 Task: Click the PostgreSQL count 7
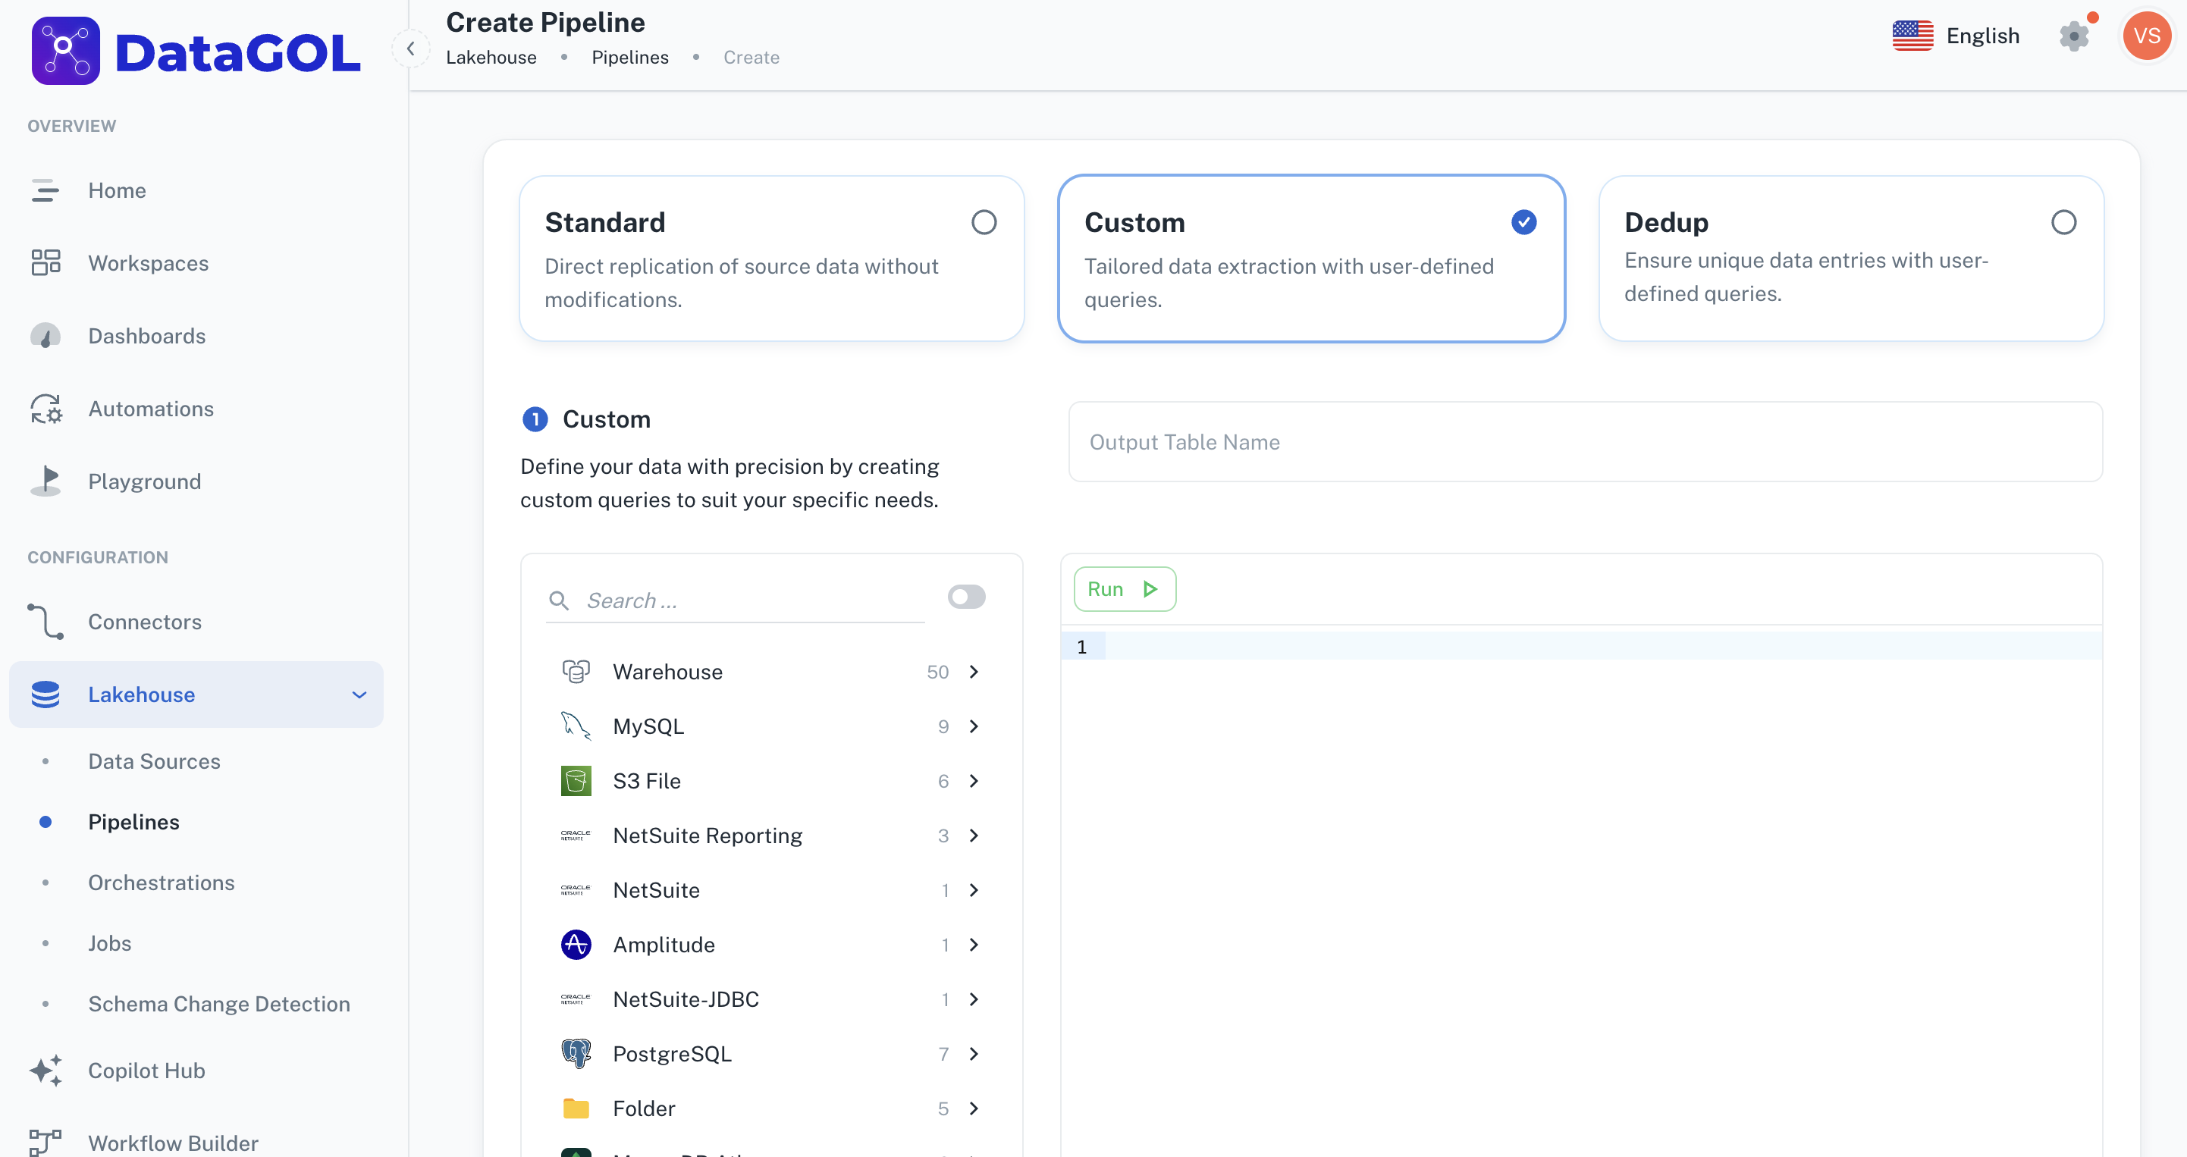(943, 1053)
